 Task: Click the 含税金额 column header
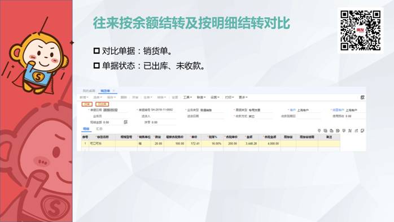270,137
